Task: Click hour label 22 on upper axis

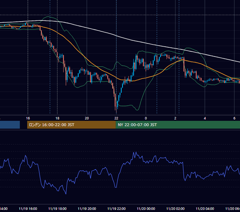Action: (x=116, y=118)
